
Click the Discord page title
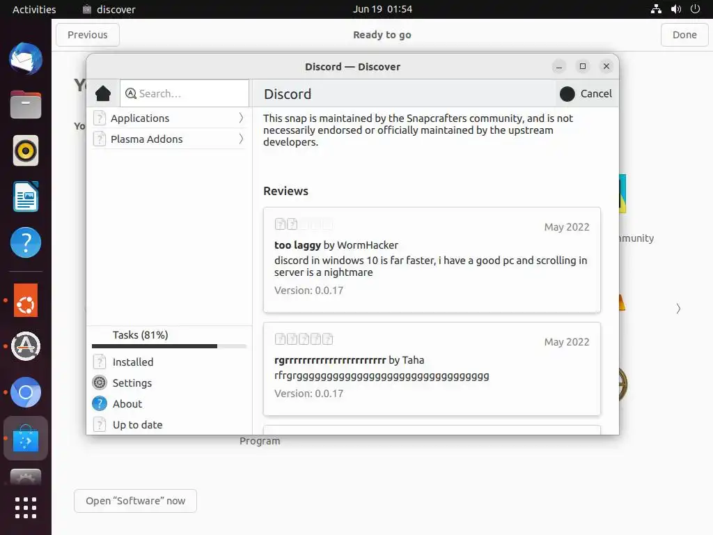pyautogui.click(x=288, y=94)
